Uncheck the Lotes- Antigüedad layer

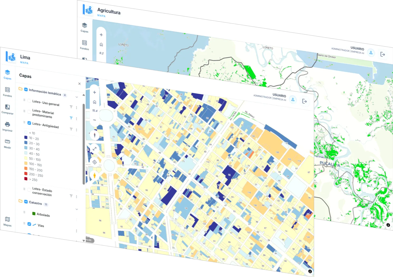29,123
